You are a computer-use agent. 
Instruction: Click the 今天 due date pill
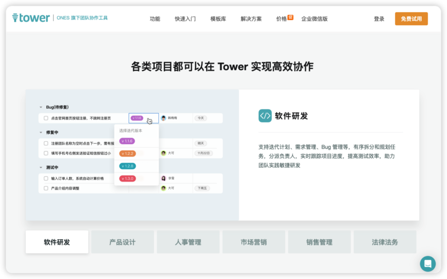click(x=201, y=118)
